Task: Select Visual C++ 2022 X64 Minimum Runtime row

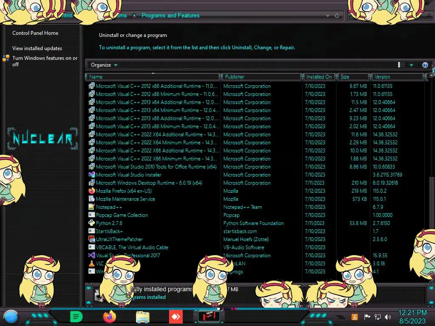Action: click(255, 142)
